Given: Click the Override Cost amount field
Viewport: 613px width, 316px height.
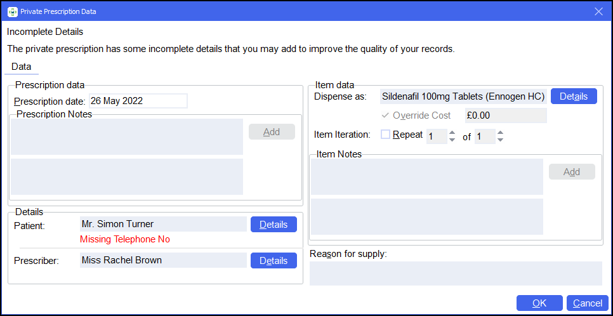Looking at the screenshot, I should tap(504, 115).
